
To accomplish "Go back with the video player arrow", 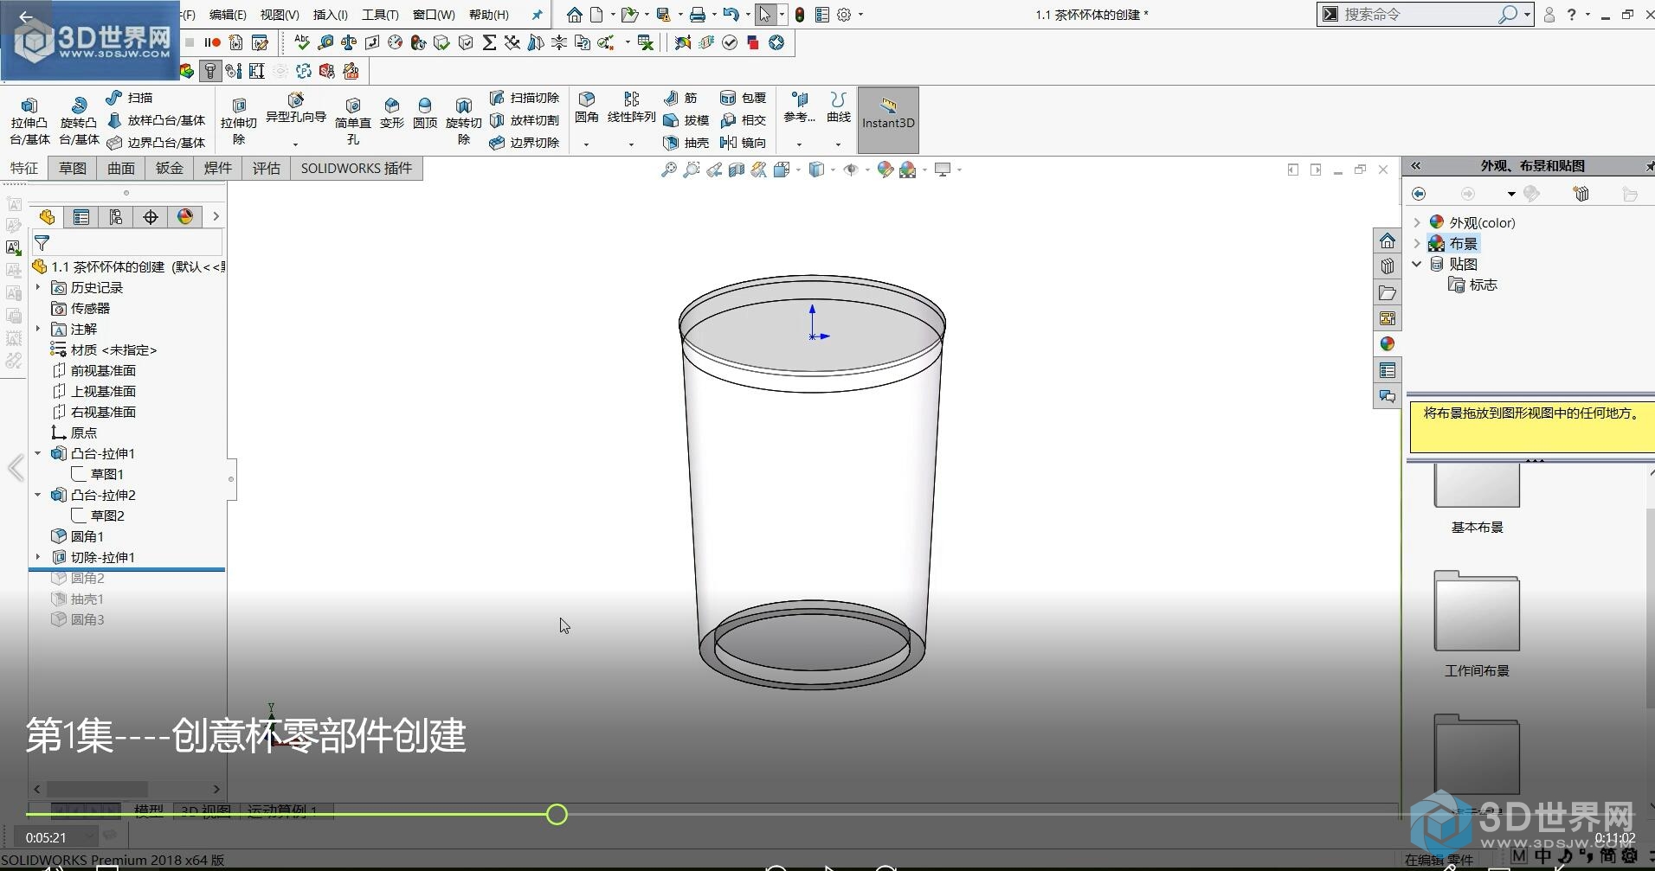I will click(26, 16).
